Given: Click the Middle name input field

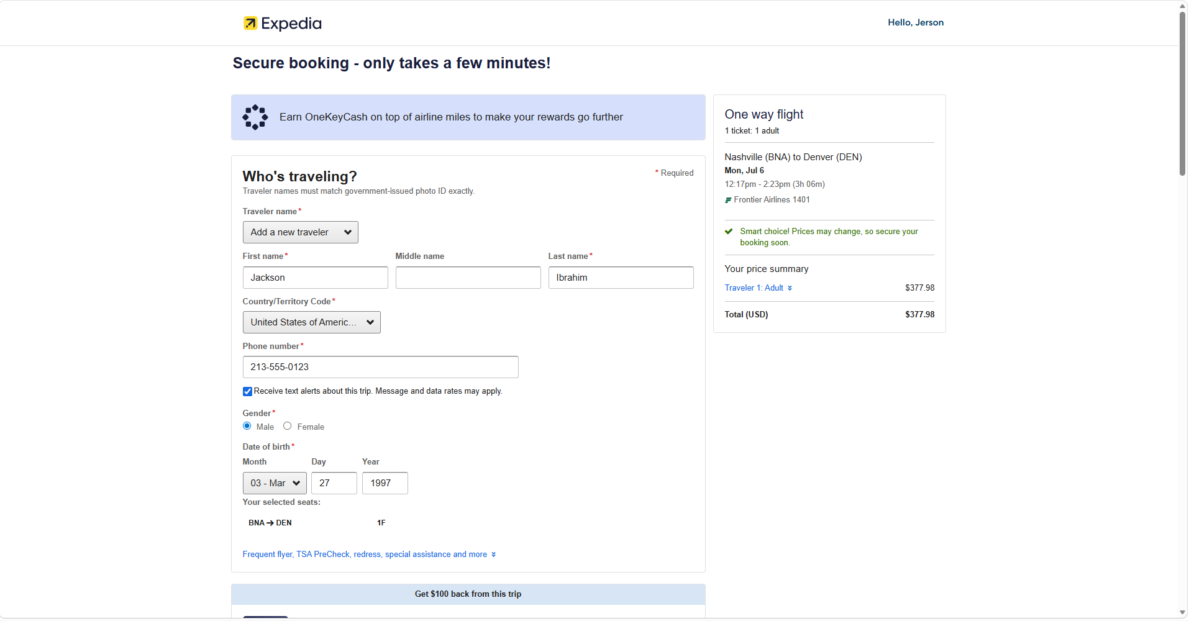Looking at the screenshot, I should point(468,278).
